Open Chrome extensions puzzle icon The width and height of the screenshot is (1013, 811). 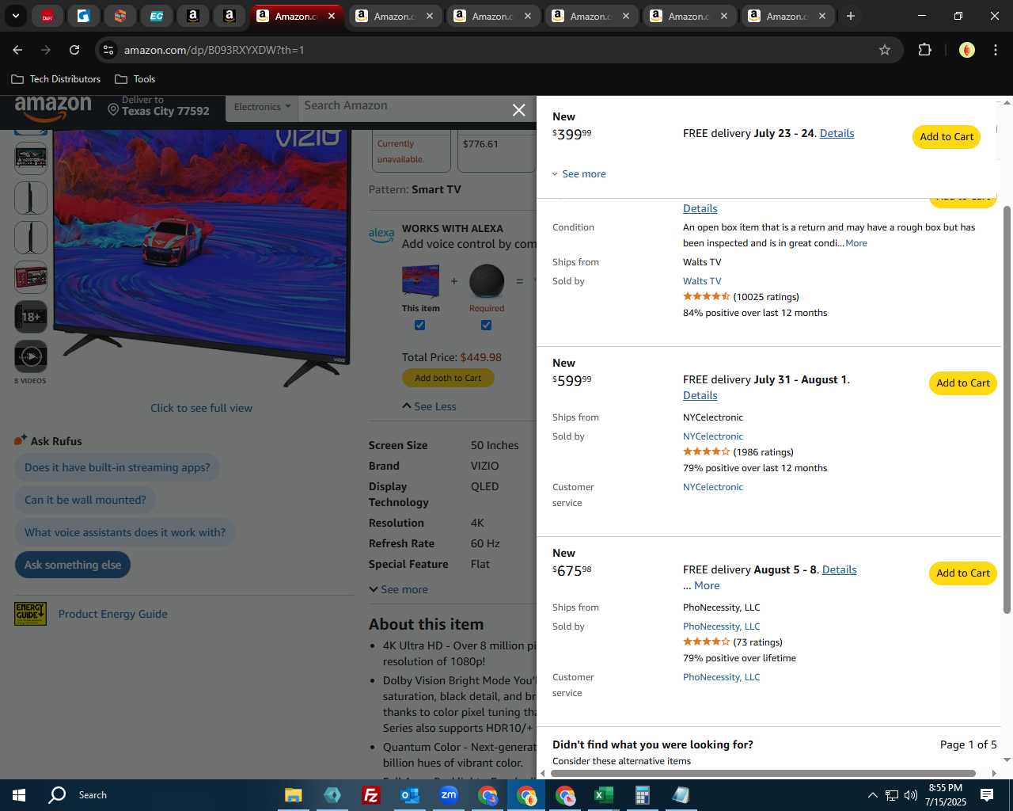[x=924, y=50]
